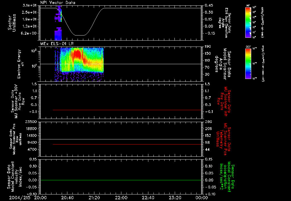This screenshot has width=291, height=201.
Task: Click the "2.5e+01" sector tick value
Action: coord(30,12)
